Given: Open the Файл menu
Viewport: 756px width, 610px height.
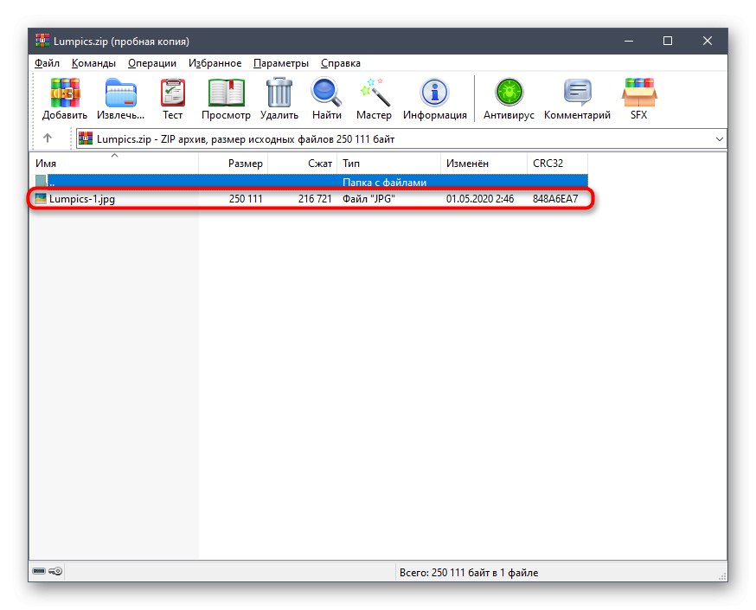Looking at the screenshot, I should (47, 63).
